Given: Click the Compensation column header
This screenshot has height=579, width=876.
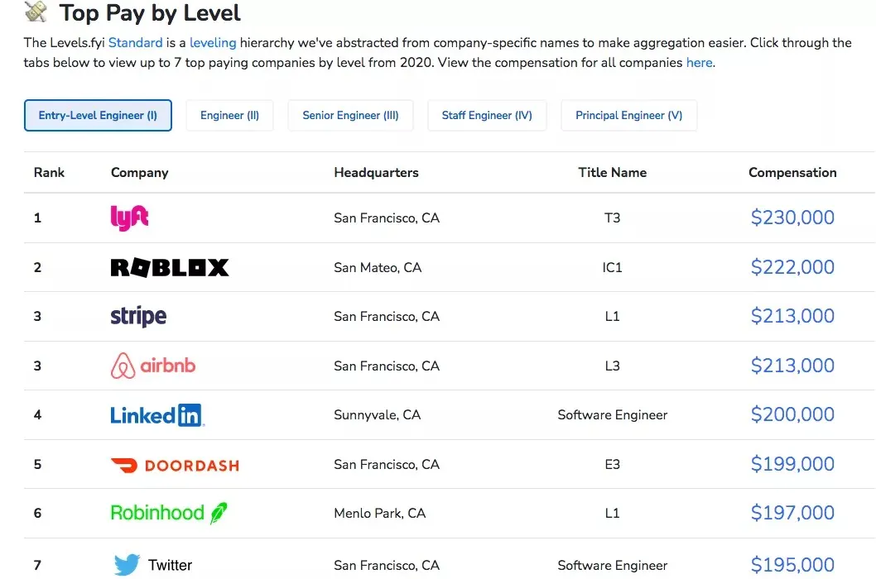Looking at the screenshot, I should pos(792,173).
